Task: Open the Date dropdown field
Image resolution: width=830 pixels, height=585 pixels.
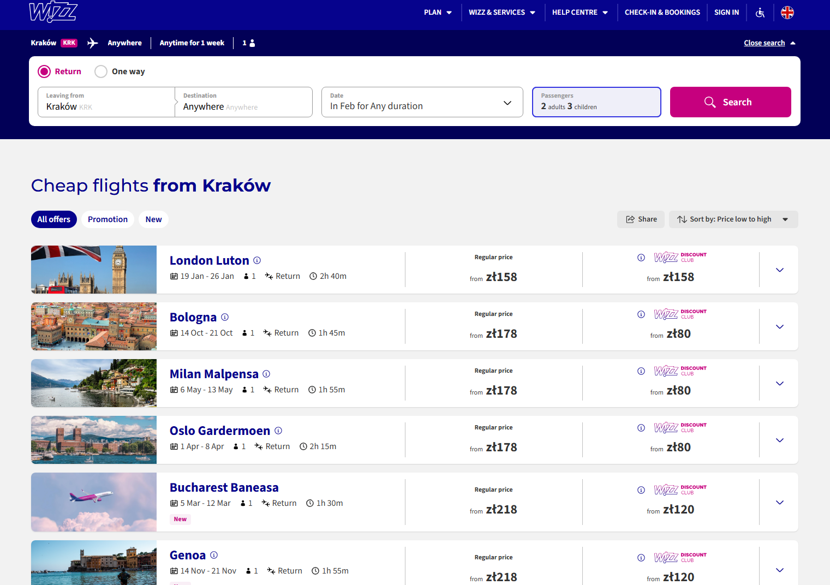Action: click(x=422, y=102)
